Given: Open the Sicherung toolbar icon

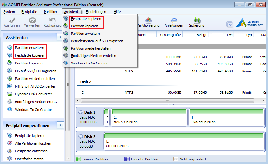Looking at the screenshot, I should pos(197,20).
